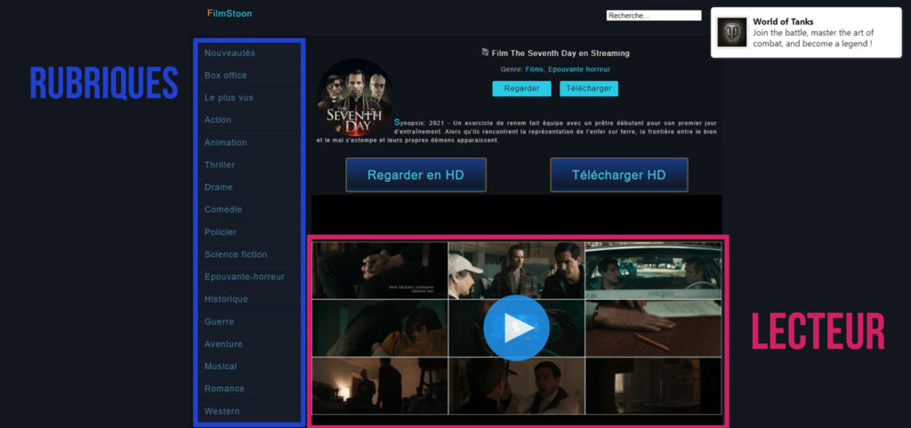
Task: Select the Romance category
Action: click(224, 389)
